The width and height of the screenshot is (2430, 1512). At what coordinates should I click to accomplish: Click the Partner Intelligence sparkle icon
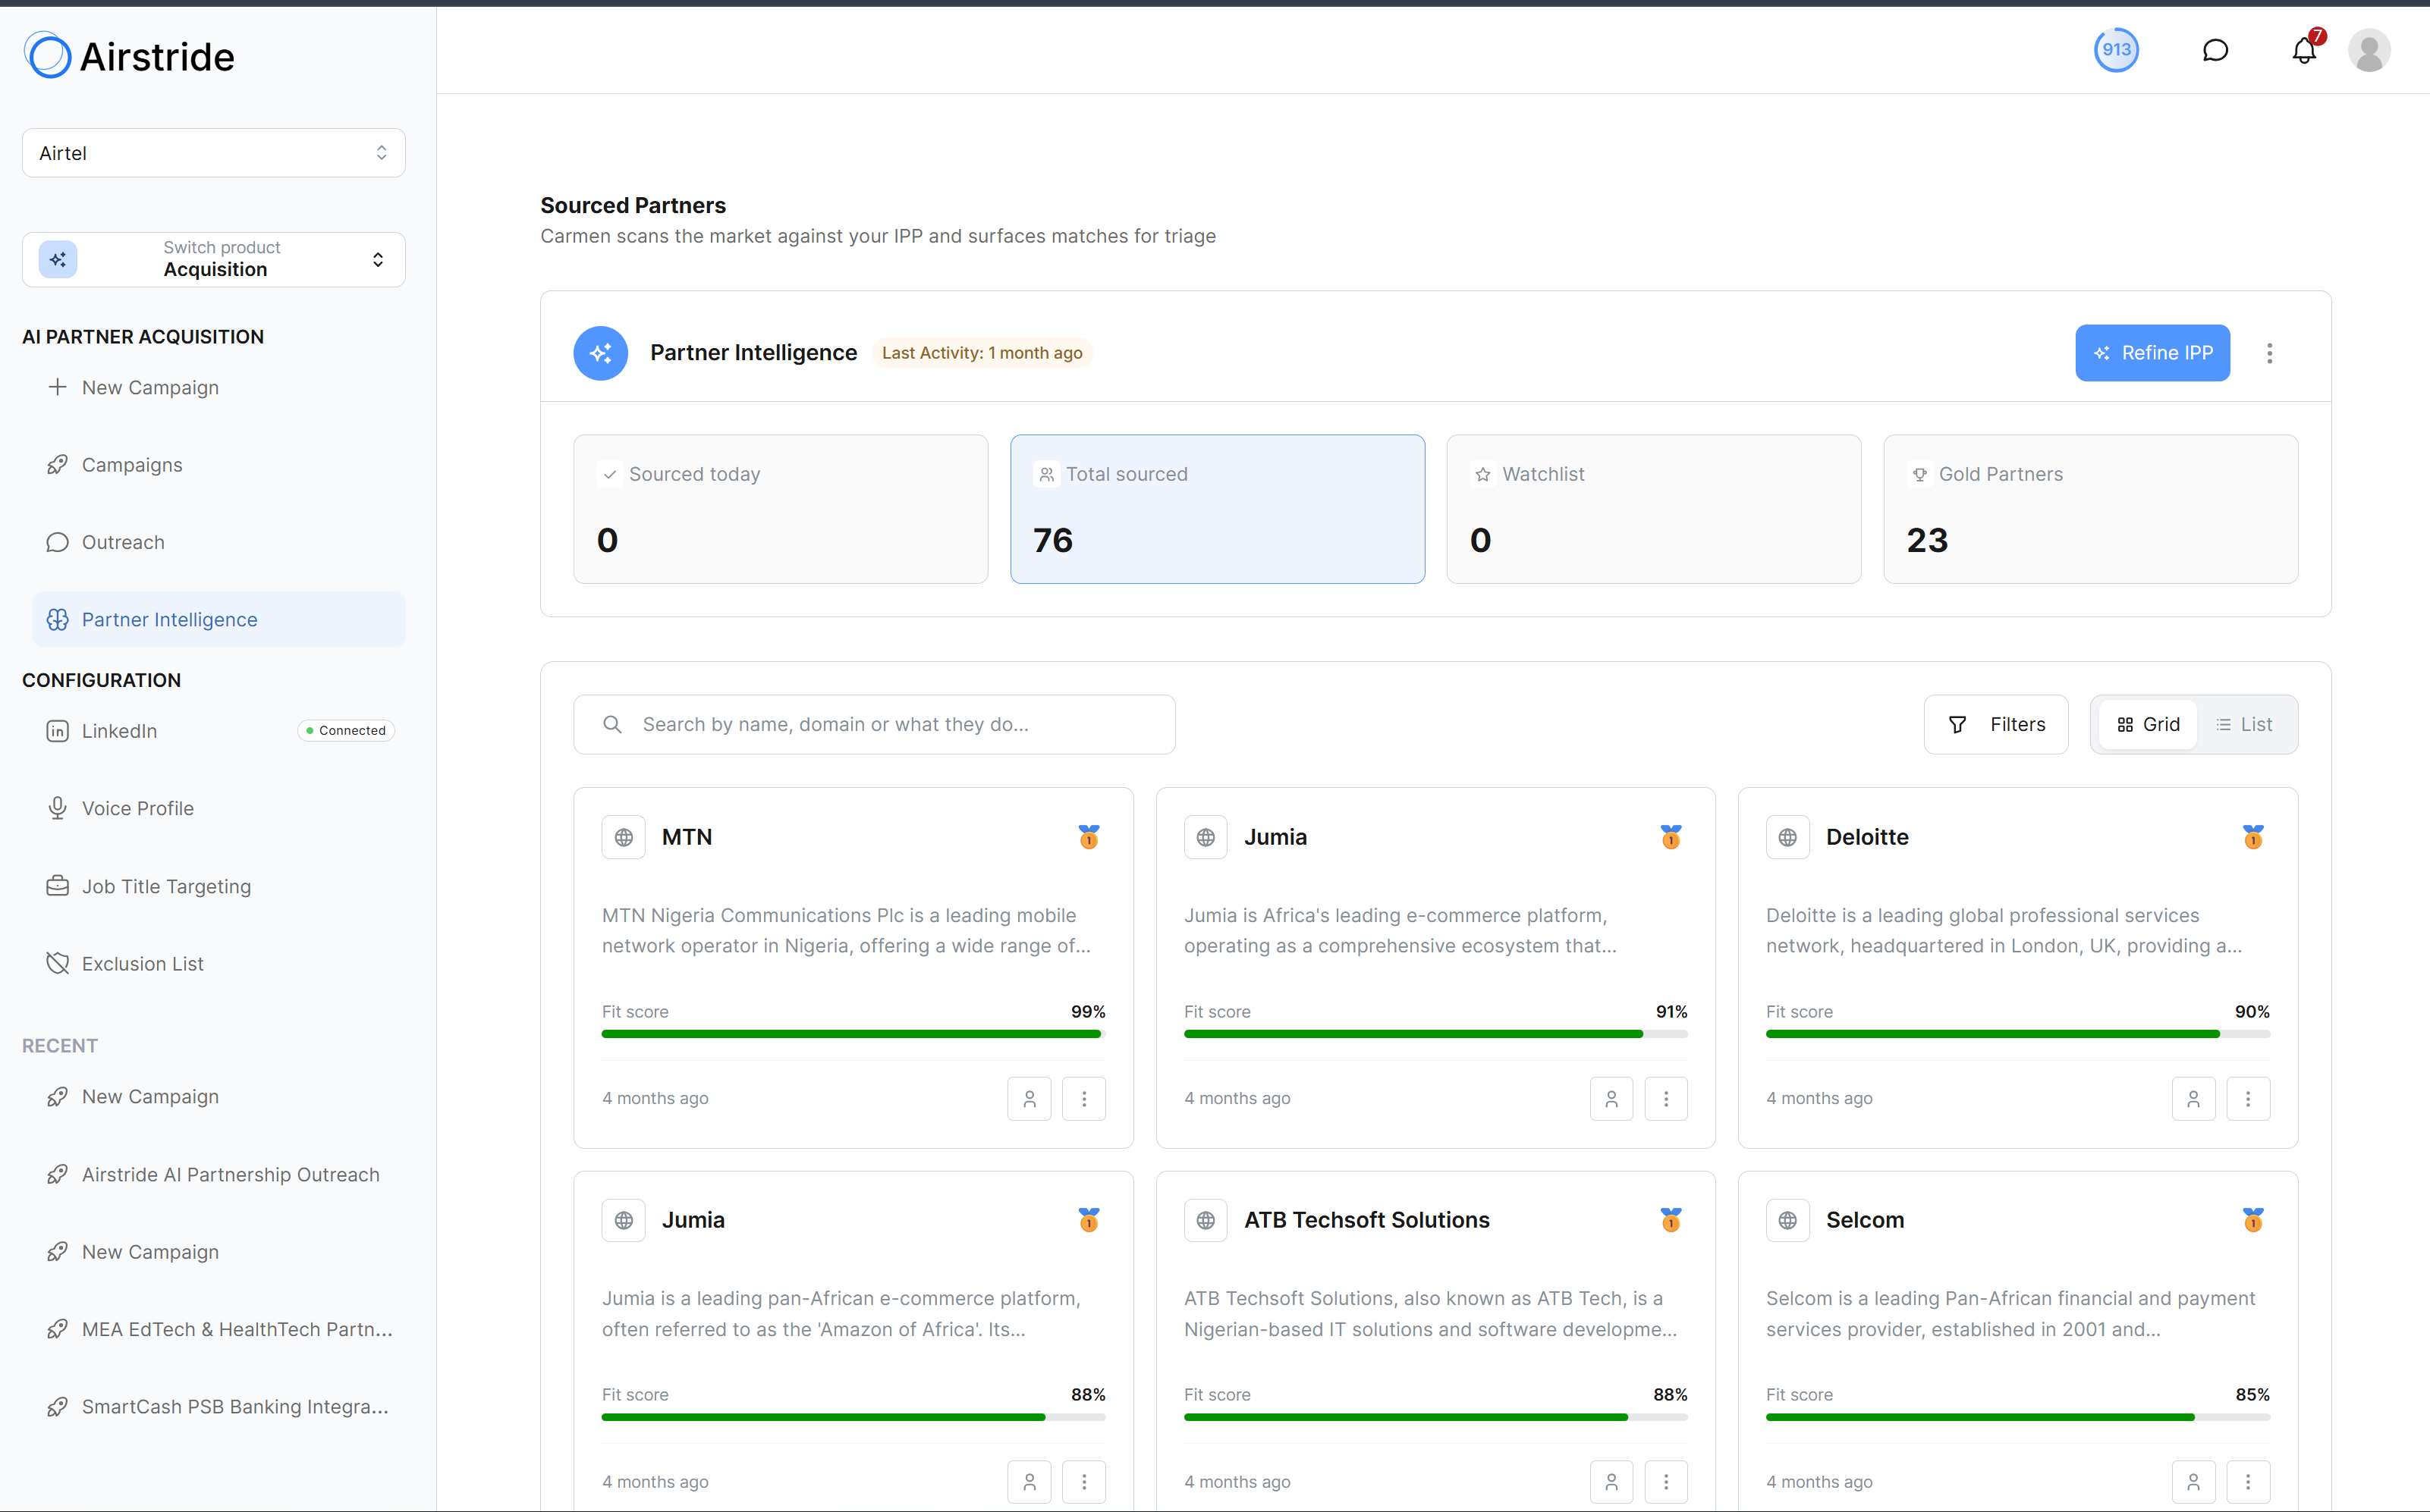600,353
